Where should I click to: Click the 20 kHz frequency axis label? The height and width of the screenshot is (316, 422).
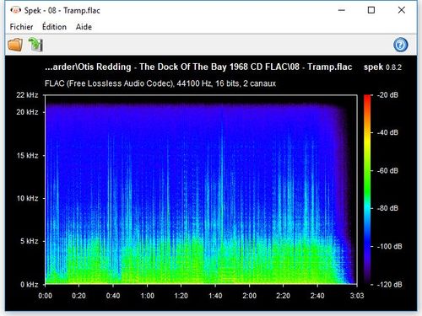click(x=27, y=112)
